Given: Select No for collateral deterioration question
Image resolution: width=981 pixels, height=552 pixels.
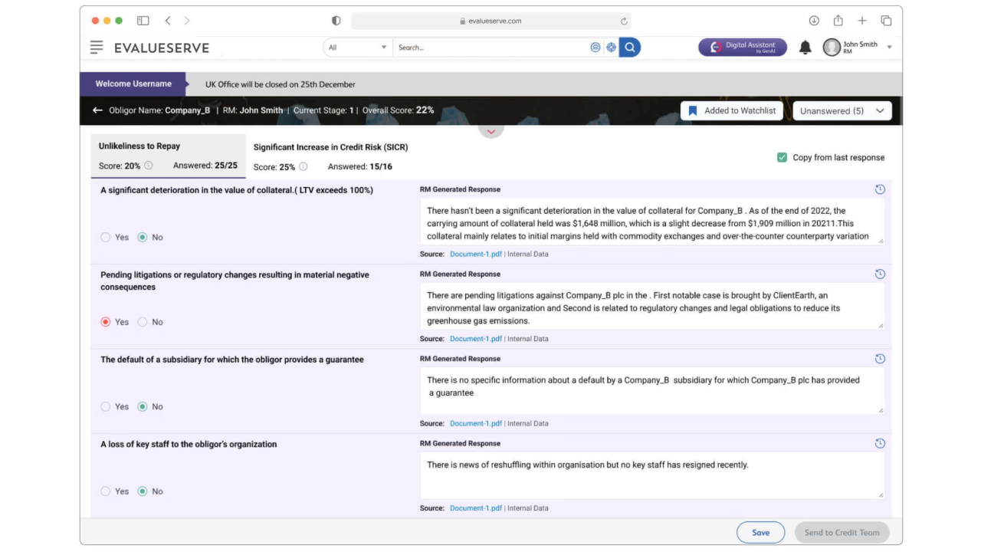Looking at the screenshot, I should click(143, 238).
